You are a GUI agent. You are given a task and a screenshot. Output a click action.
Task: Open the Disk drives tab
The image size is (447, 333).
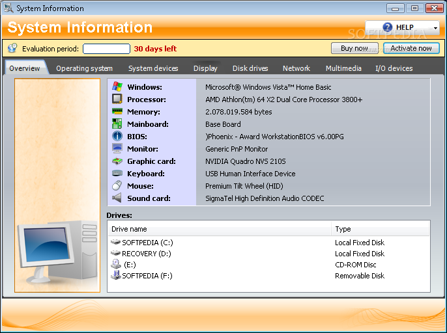click(x=250, y=68)
